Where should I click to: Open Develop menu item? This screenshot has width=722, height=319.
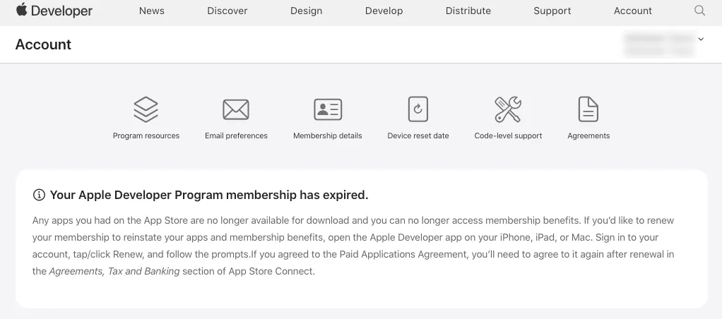[x=384, y=11]
